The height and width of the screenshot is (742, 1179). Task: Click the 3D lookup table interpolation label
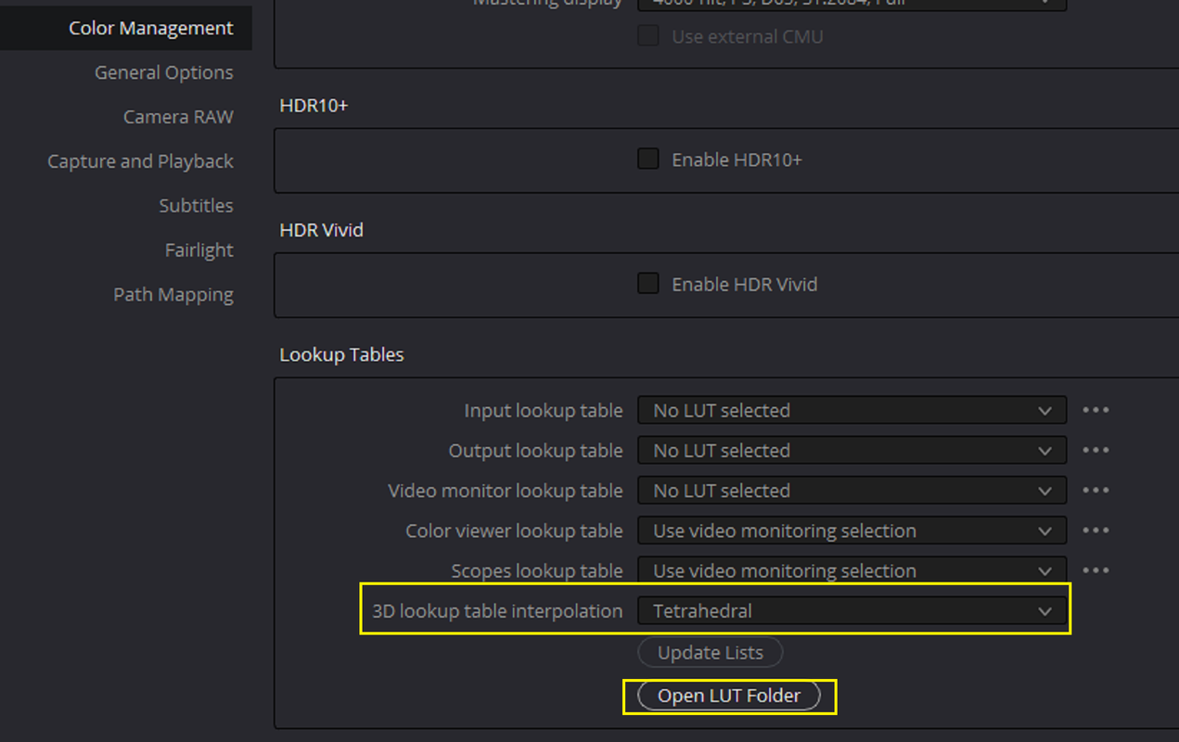(x=497, y=611)
